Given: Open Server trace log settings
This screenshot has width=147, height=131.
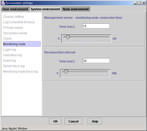Looking at the screenshot, I should tap(14, 66).
